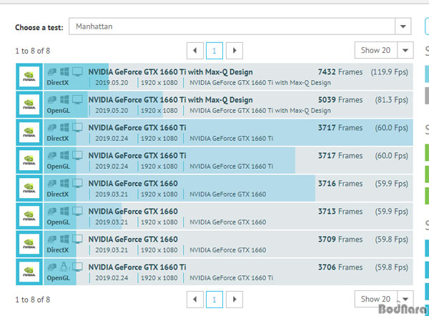Select page 1 in the bottom pager
Screen dimensions: 429x316
(x=214, y=300)
